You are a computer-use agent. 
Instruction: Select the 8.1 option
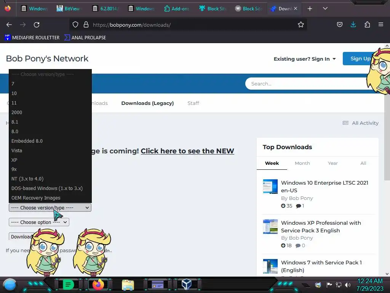coord(50,122)
